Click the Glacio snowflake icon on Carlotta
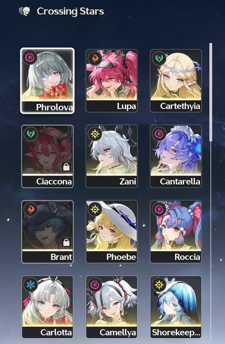 tap(30, 284)
